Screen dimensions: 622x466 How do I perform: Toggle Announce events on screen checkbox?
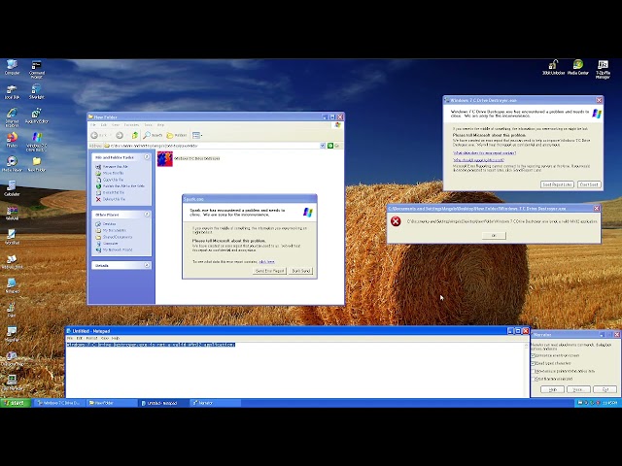coord(534,356)
